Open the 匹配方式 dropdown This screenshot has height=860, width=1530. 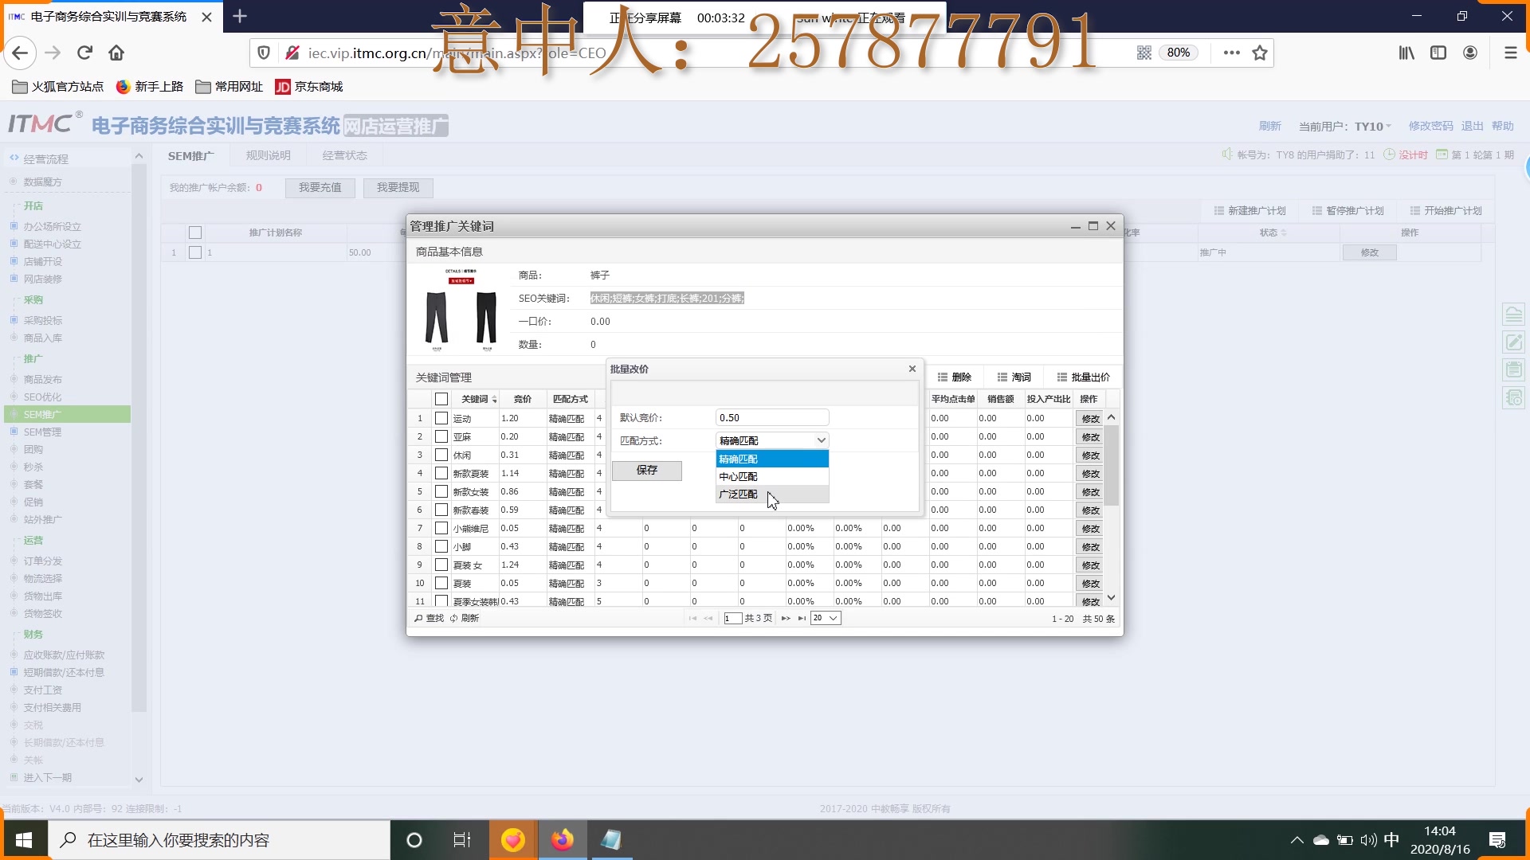point(772,440)
